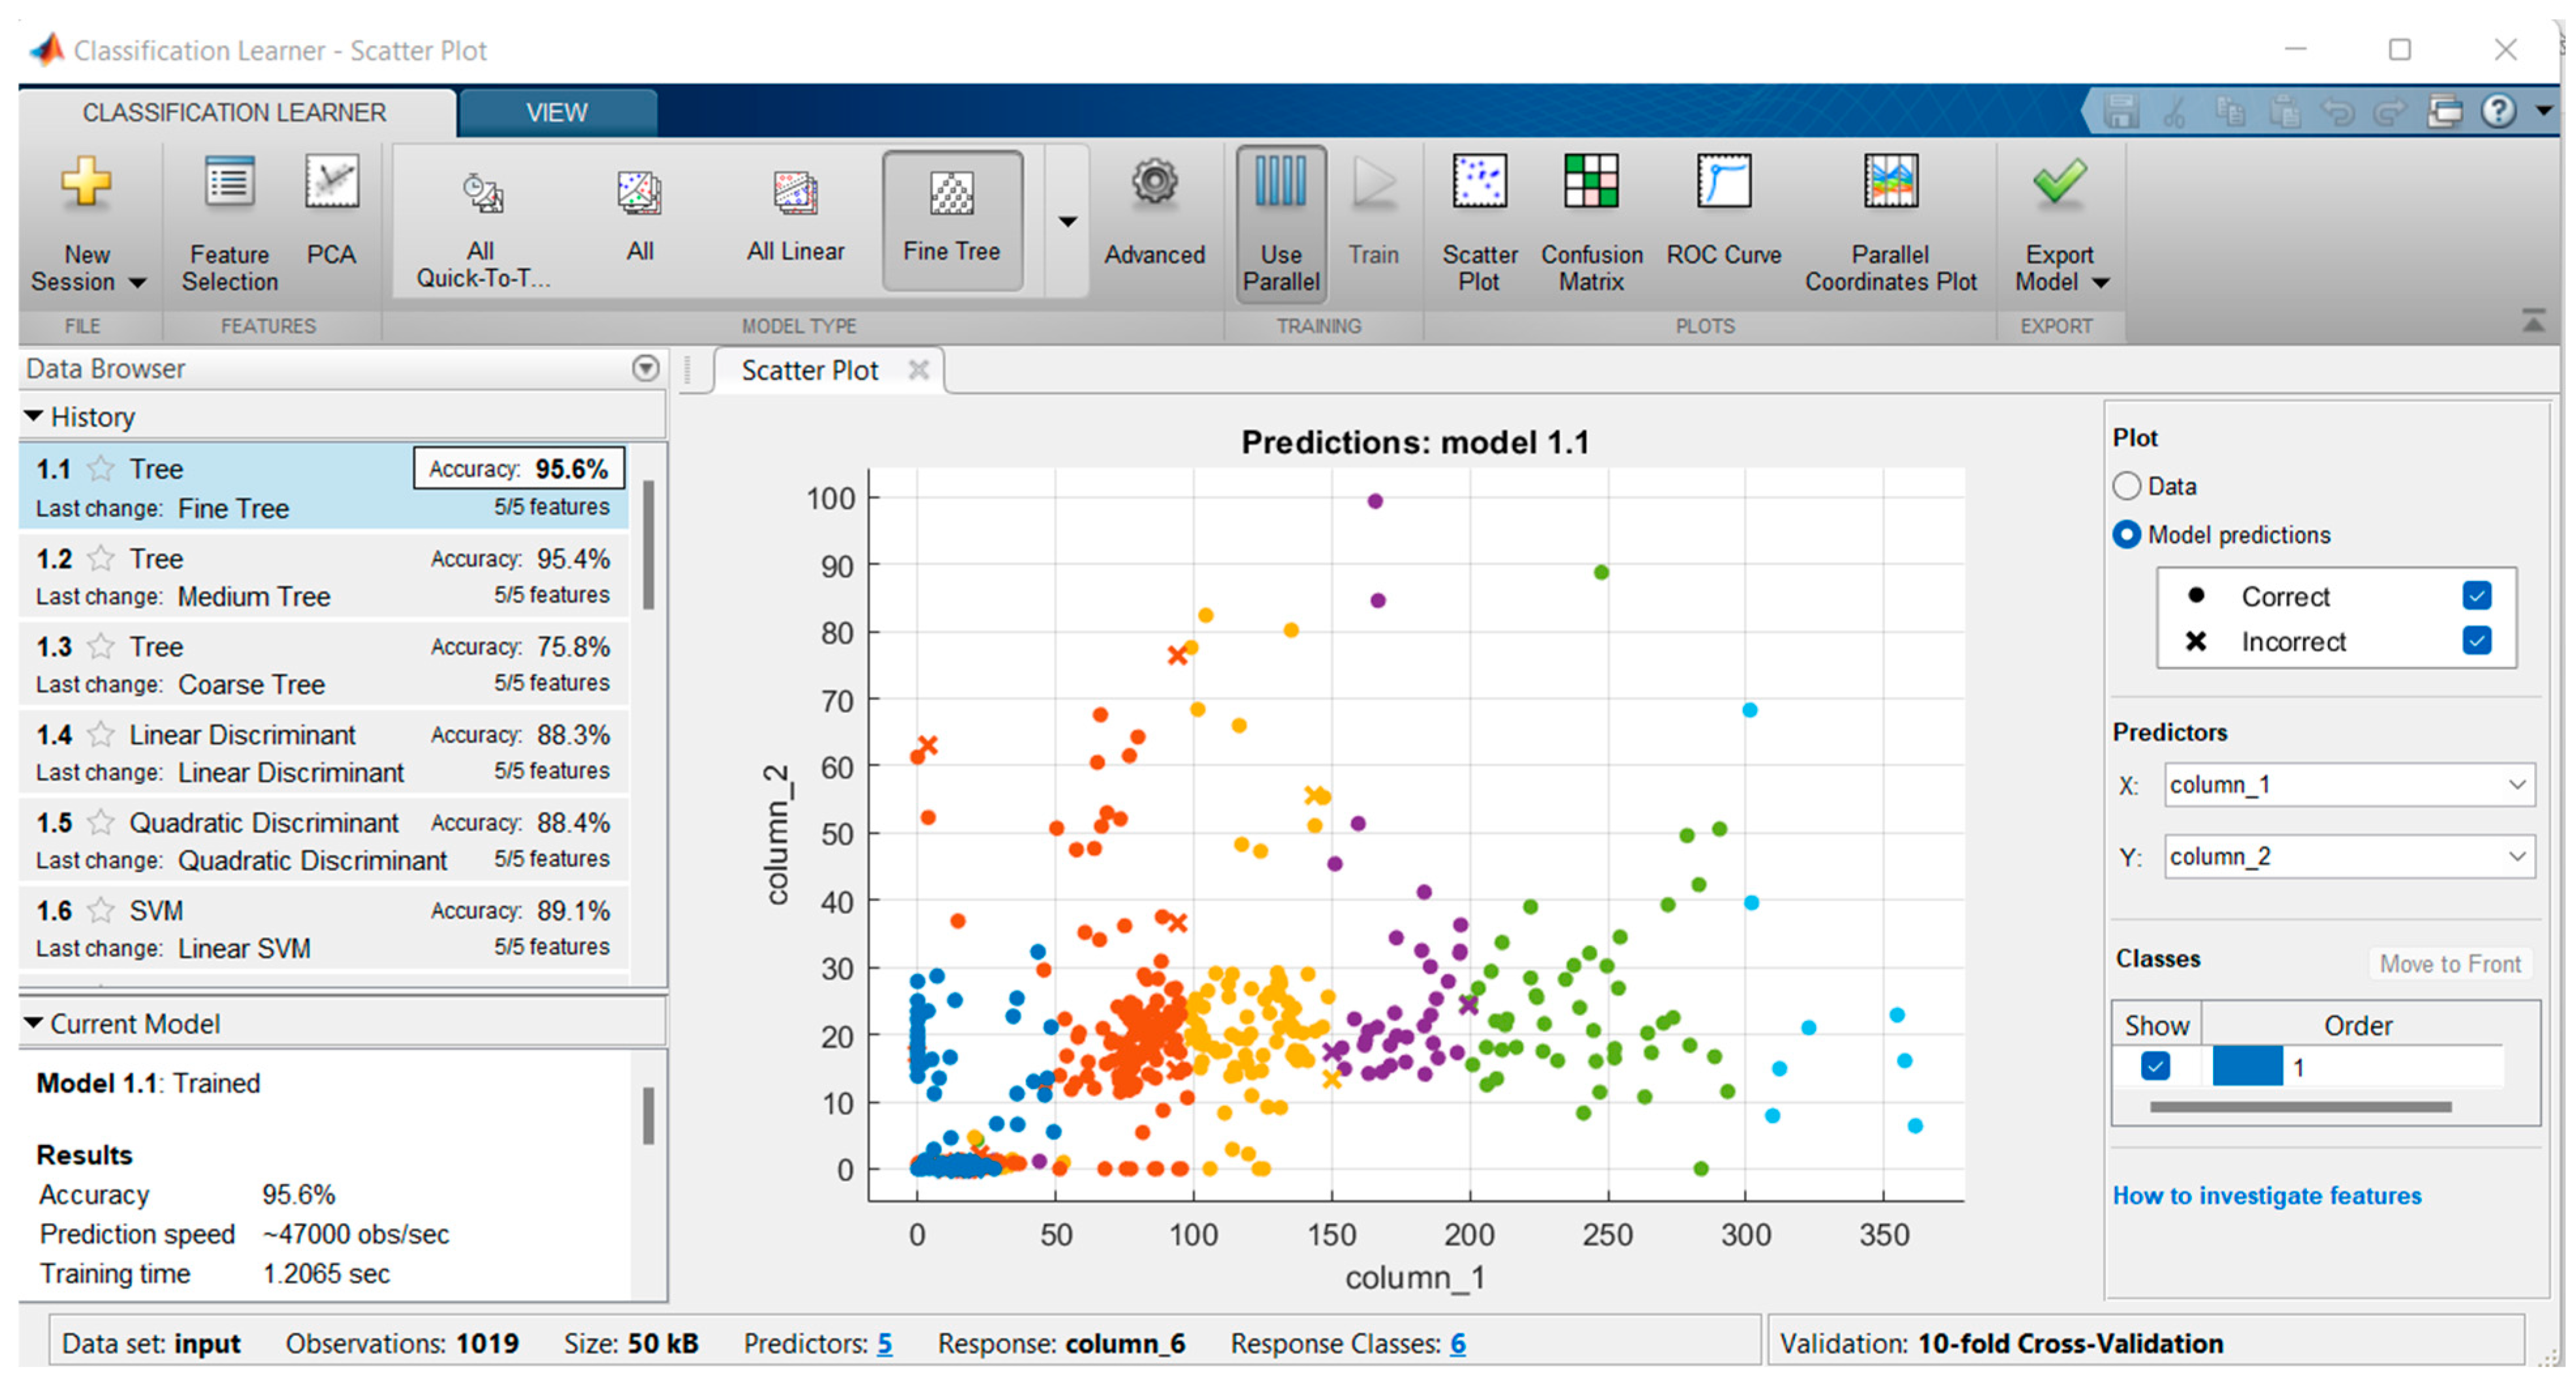Collapse the History section
Image resolution: width=2576 pixels, height=1390 pixels.
pos(34,416)
